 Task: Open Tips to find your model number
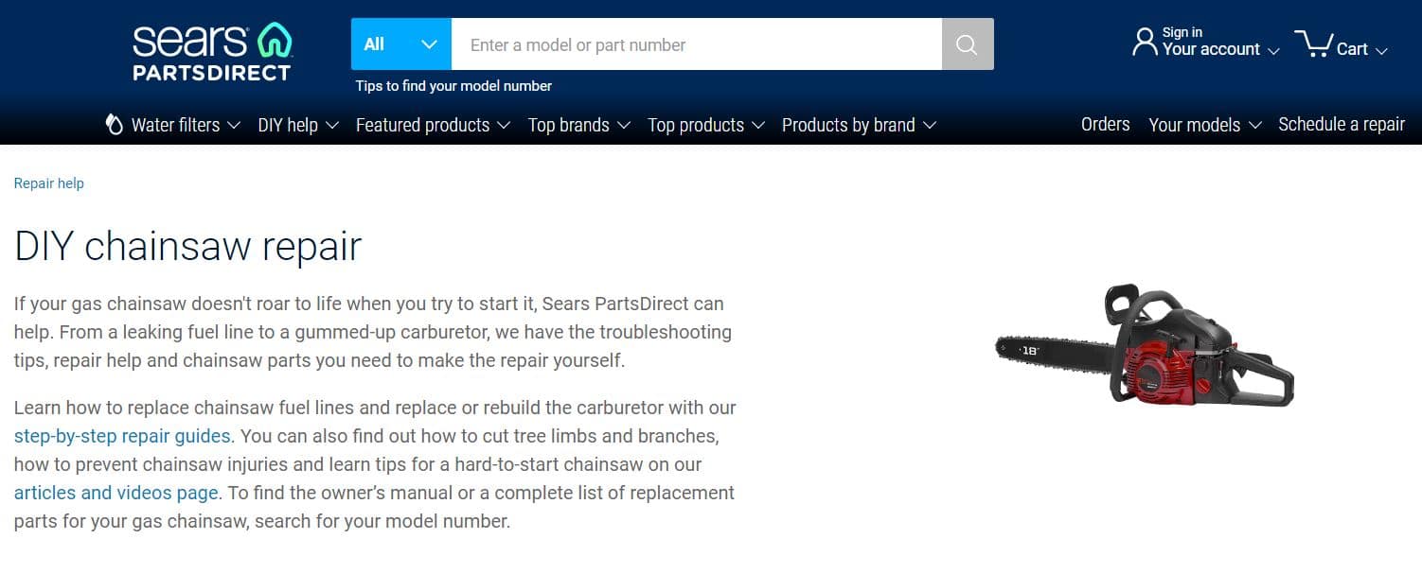[x=453, y=86]
